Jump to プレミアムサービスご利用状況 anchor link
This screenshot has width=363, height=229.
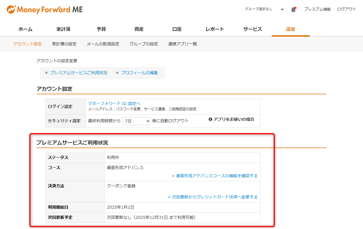pos(79,73)
